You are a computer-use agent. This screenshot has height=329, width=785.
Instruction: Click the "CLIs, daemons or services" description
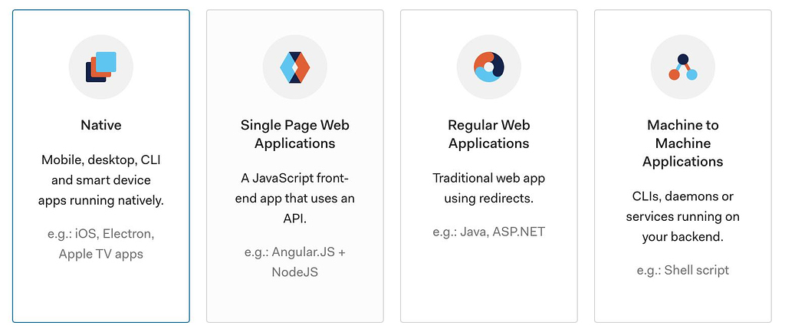pos(683,216)
